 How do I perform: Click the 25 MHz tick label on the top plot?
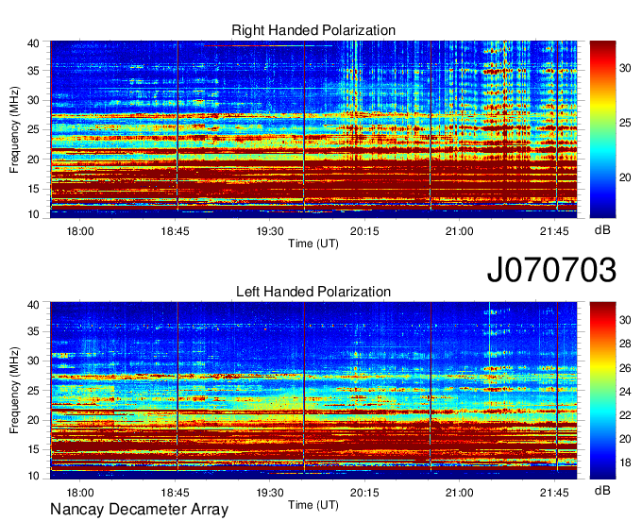(33, 129)
